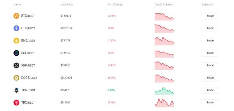Select Trade button for SOL/USDT
234x111 pixels.
click(210, 53)
